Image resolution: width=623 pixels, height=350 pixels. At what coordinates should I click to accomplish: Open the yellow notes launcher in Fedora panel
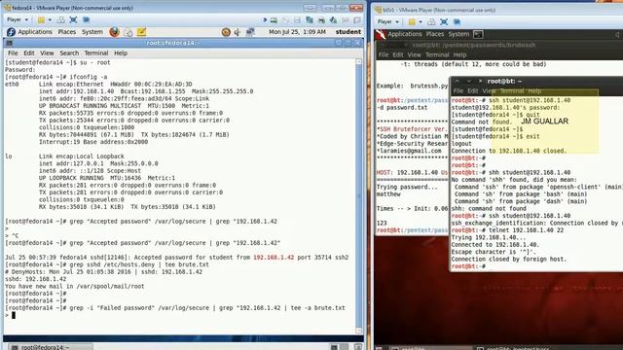pos(141,32)
